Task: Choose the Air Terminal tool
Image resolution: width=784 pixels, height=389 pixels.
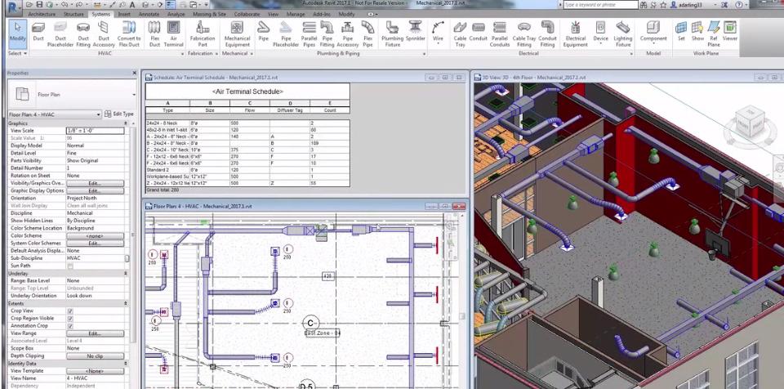Action: [173, 34]
